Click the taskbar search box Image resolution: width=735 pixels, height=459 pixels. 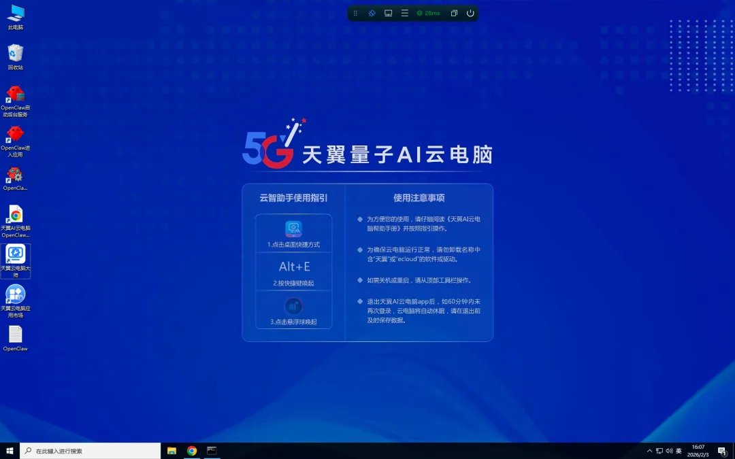(x=90, y=451)
